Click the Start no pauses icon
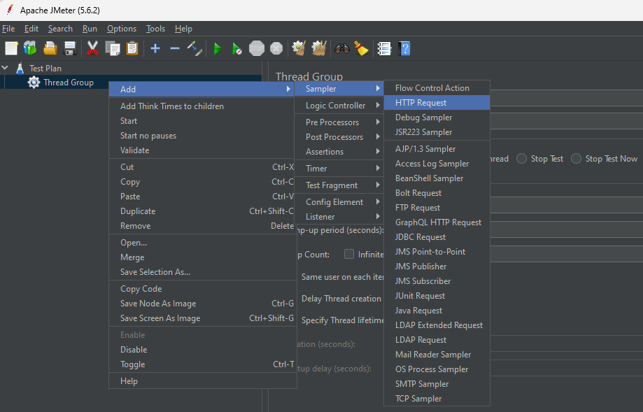 [236, 48]
